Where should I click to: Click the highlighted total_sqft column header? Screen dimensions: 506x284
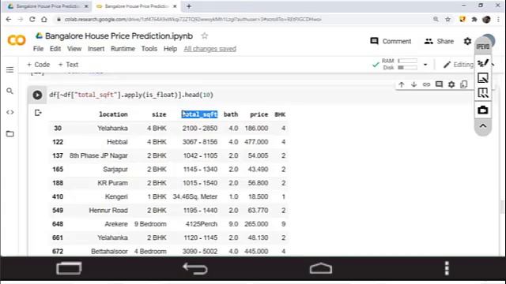[x=199, y=114]
